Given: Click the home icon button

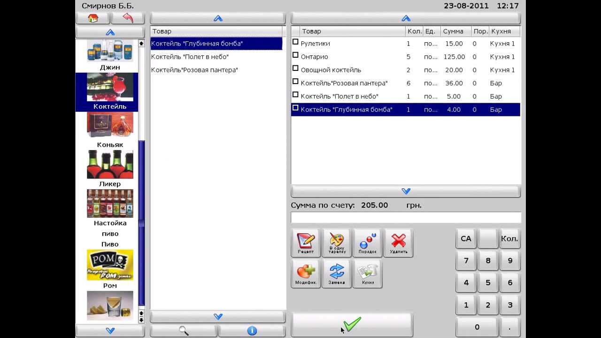Looking at the screenshot, I should coord(92,18).
